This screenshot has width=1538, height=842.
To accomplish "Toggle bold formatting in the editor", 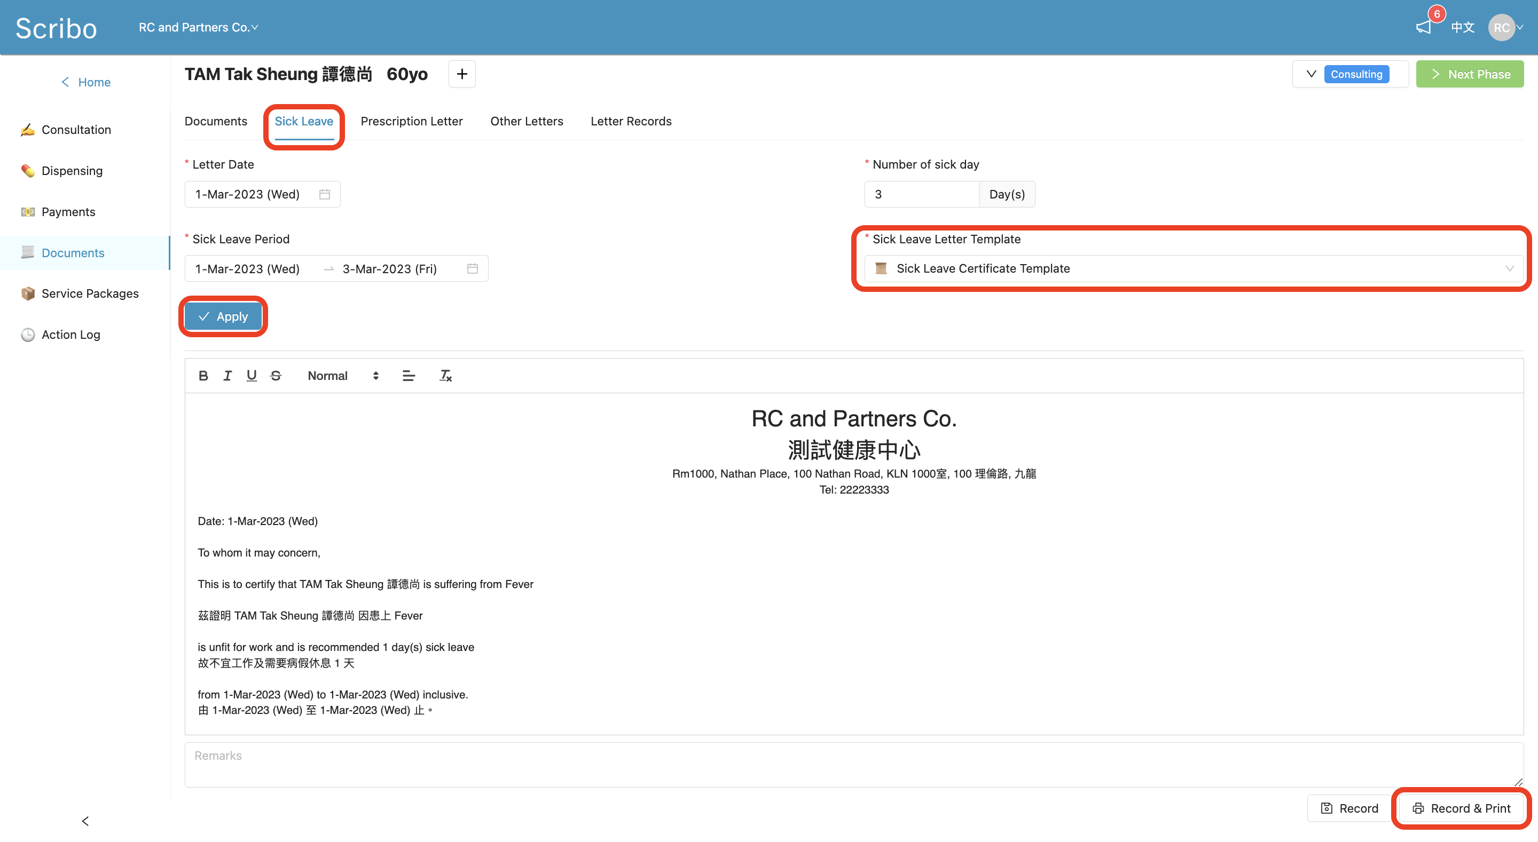I will 203,375.
